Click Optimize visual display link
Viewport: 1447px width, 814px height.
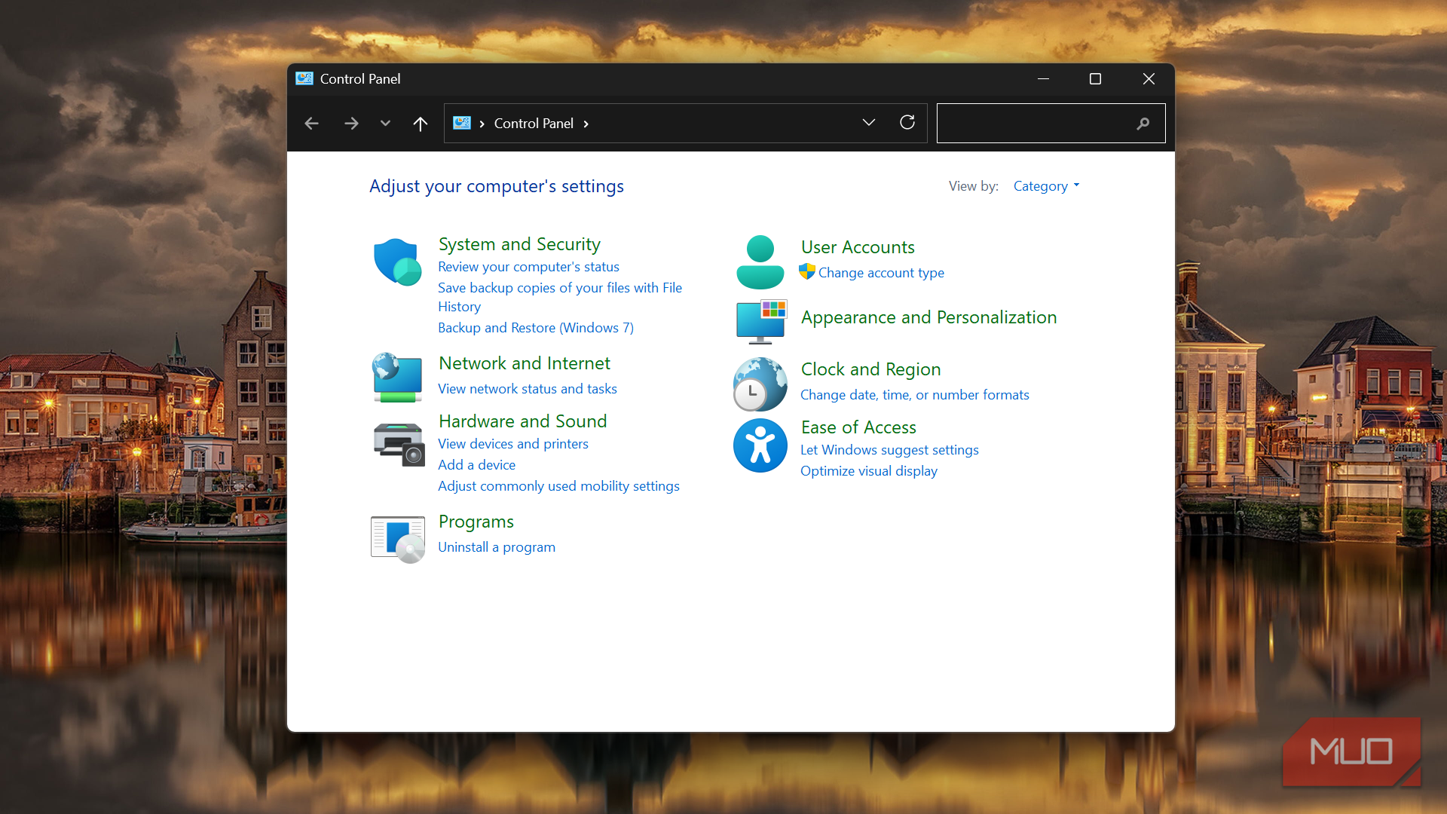pyautogui.click(x=869, y=471)
